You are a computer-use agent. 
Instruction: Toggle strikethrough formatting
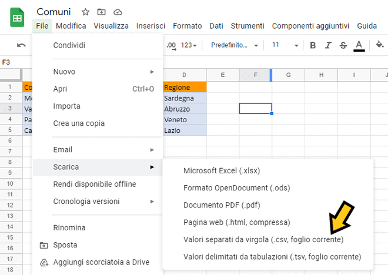[343, 45]
